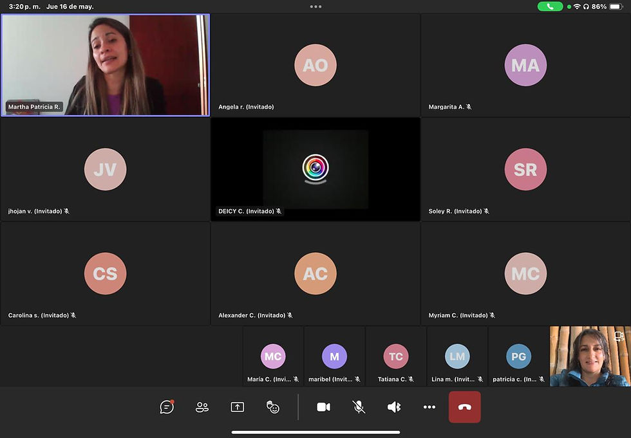Select Martha Patricia R. video tile
631x438 pixels.
(x=106, y=65)
